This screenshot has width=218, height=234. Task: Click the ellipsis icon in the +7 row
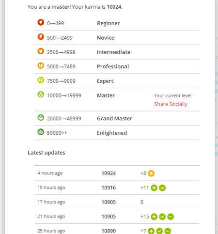tap(168, 231)
